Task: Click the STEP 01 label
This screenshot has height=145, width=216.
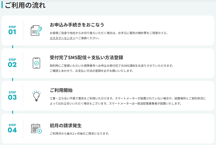Action: click(12, 30)
